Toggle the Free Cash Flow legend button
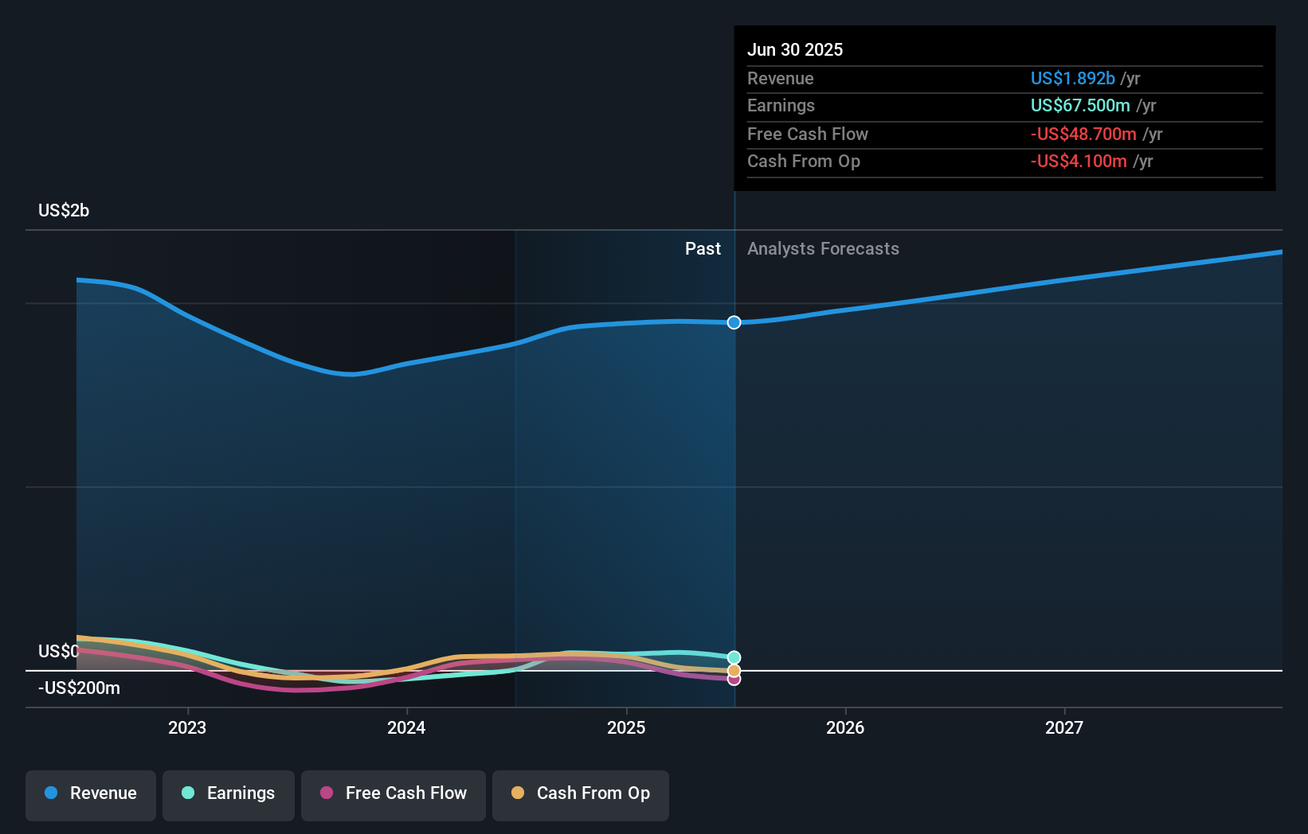 [x=394, y=795]
